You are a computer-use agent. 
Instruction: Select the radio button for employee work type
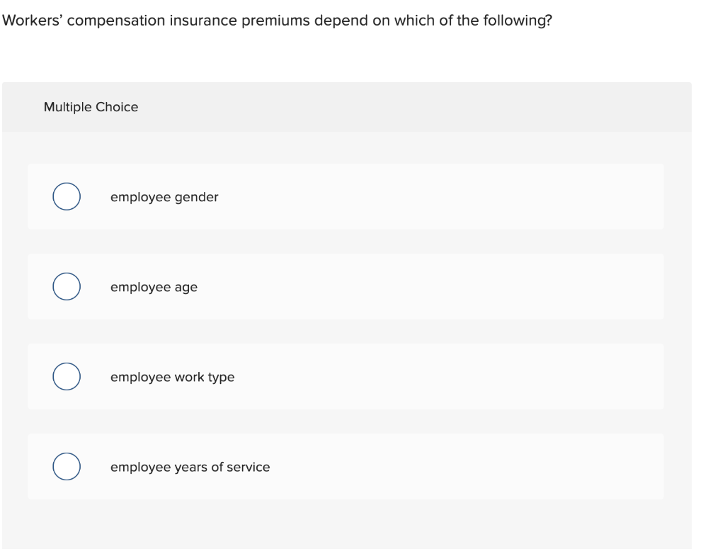[66, 376]
